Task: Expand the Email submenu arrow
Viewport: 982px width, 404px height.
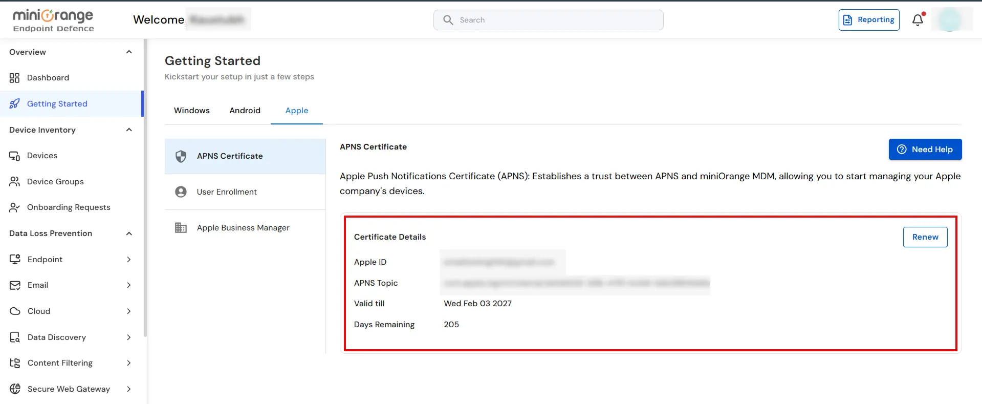Action: pyautogui.click(x=129, y=285)
